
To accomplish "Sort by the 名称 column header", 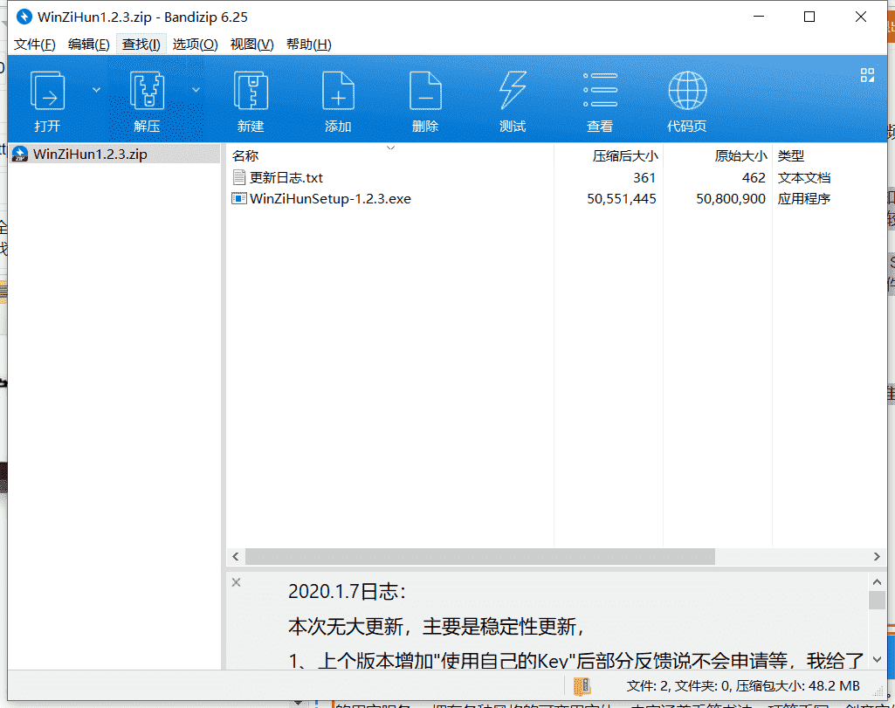I will coord(390,155).
